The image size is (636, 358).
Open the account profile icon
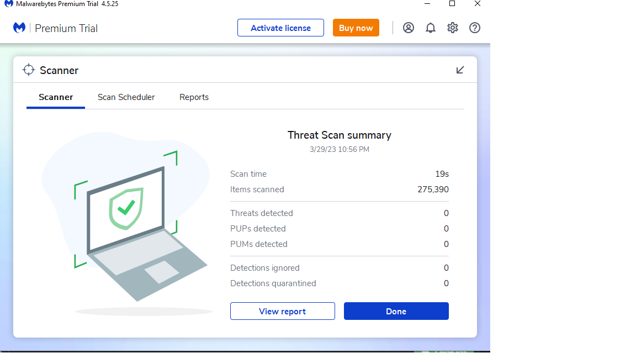tap(409, 28)
